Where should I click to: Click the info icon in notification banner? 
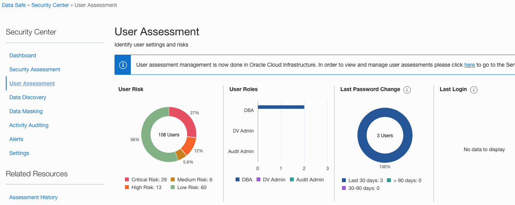123,65
